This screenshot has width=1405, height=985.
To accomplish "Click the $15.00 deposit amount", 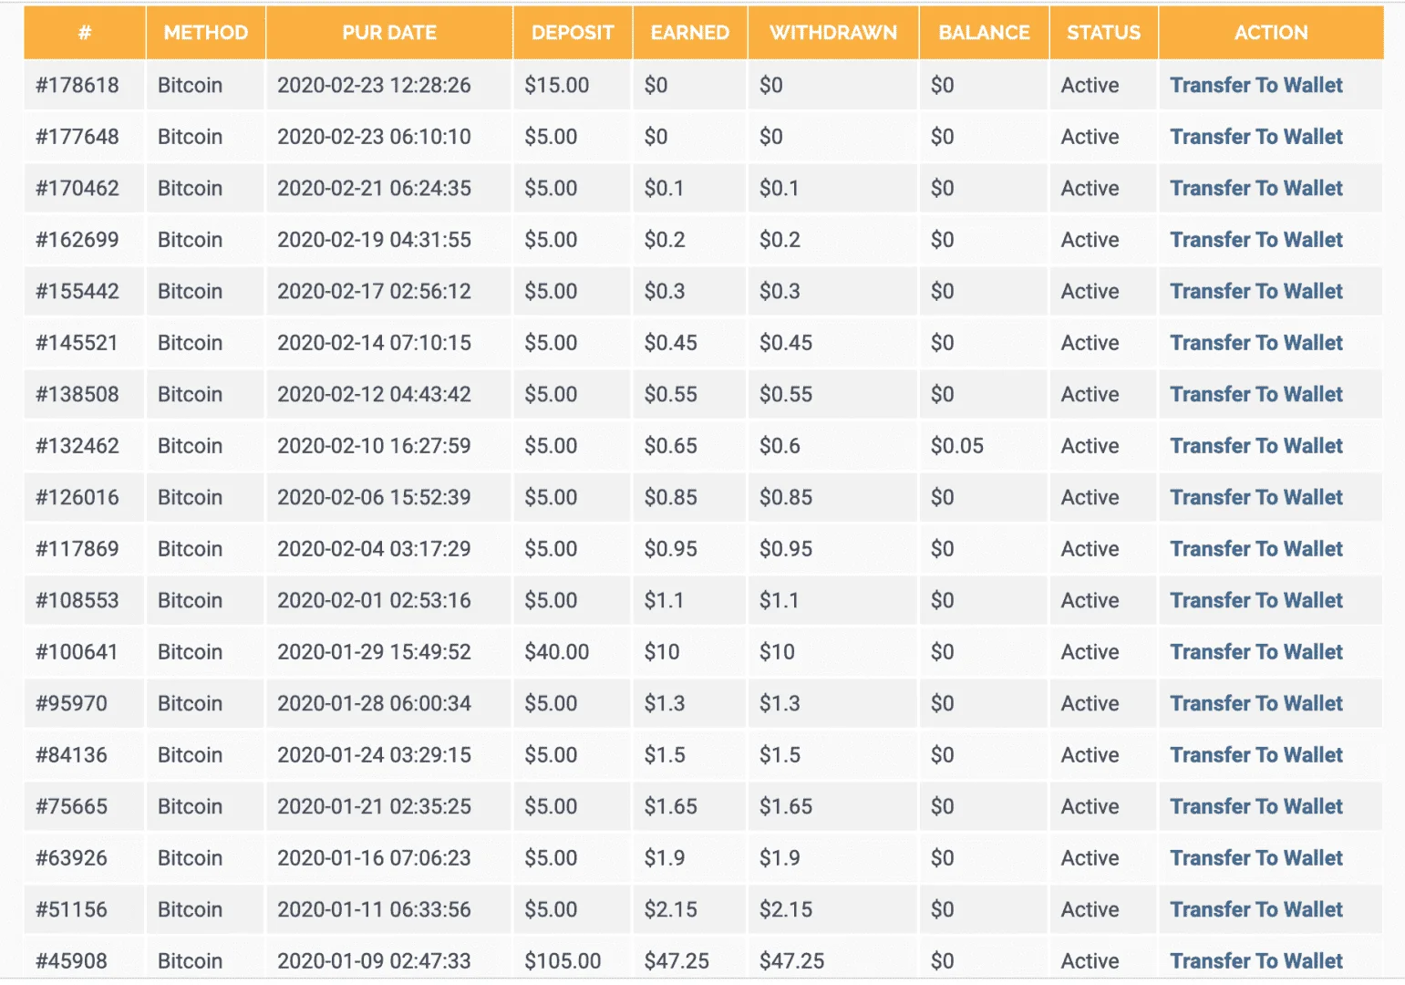I will [x=557, y=85].
